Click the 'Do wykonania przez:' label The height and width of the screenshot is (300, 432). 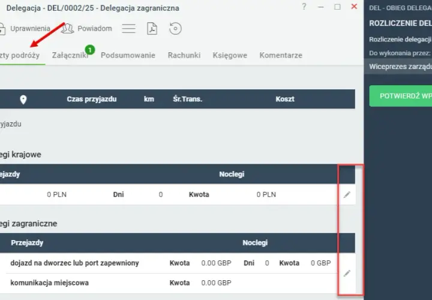400,53
